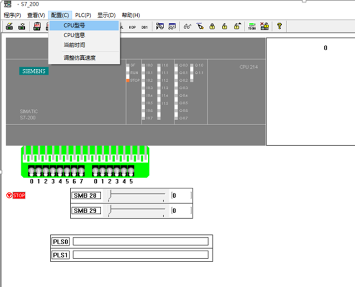Click the closed padlock toolbar icon
Image resolution: width=355 pixels, height=287 pixels.
point(212,26)
